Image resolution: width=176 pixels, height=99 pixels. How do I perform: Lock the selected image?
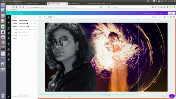(x=171, y=17)
